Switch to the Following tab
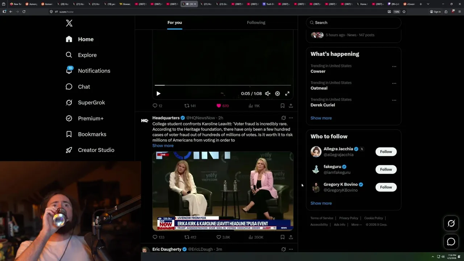464x261 pixels. pos(256,22)
